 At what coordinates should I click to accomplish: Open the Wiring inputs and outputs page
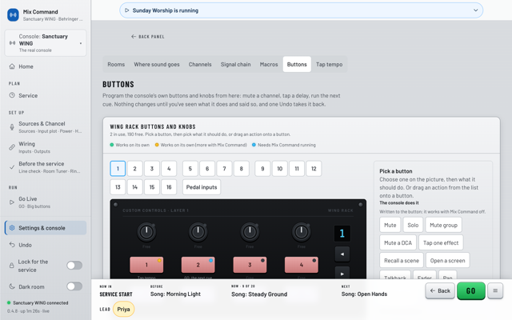tap(46, 147)
